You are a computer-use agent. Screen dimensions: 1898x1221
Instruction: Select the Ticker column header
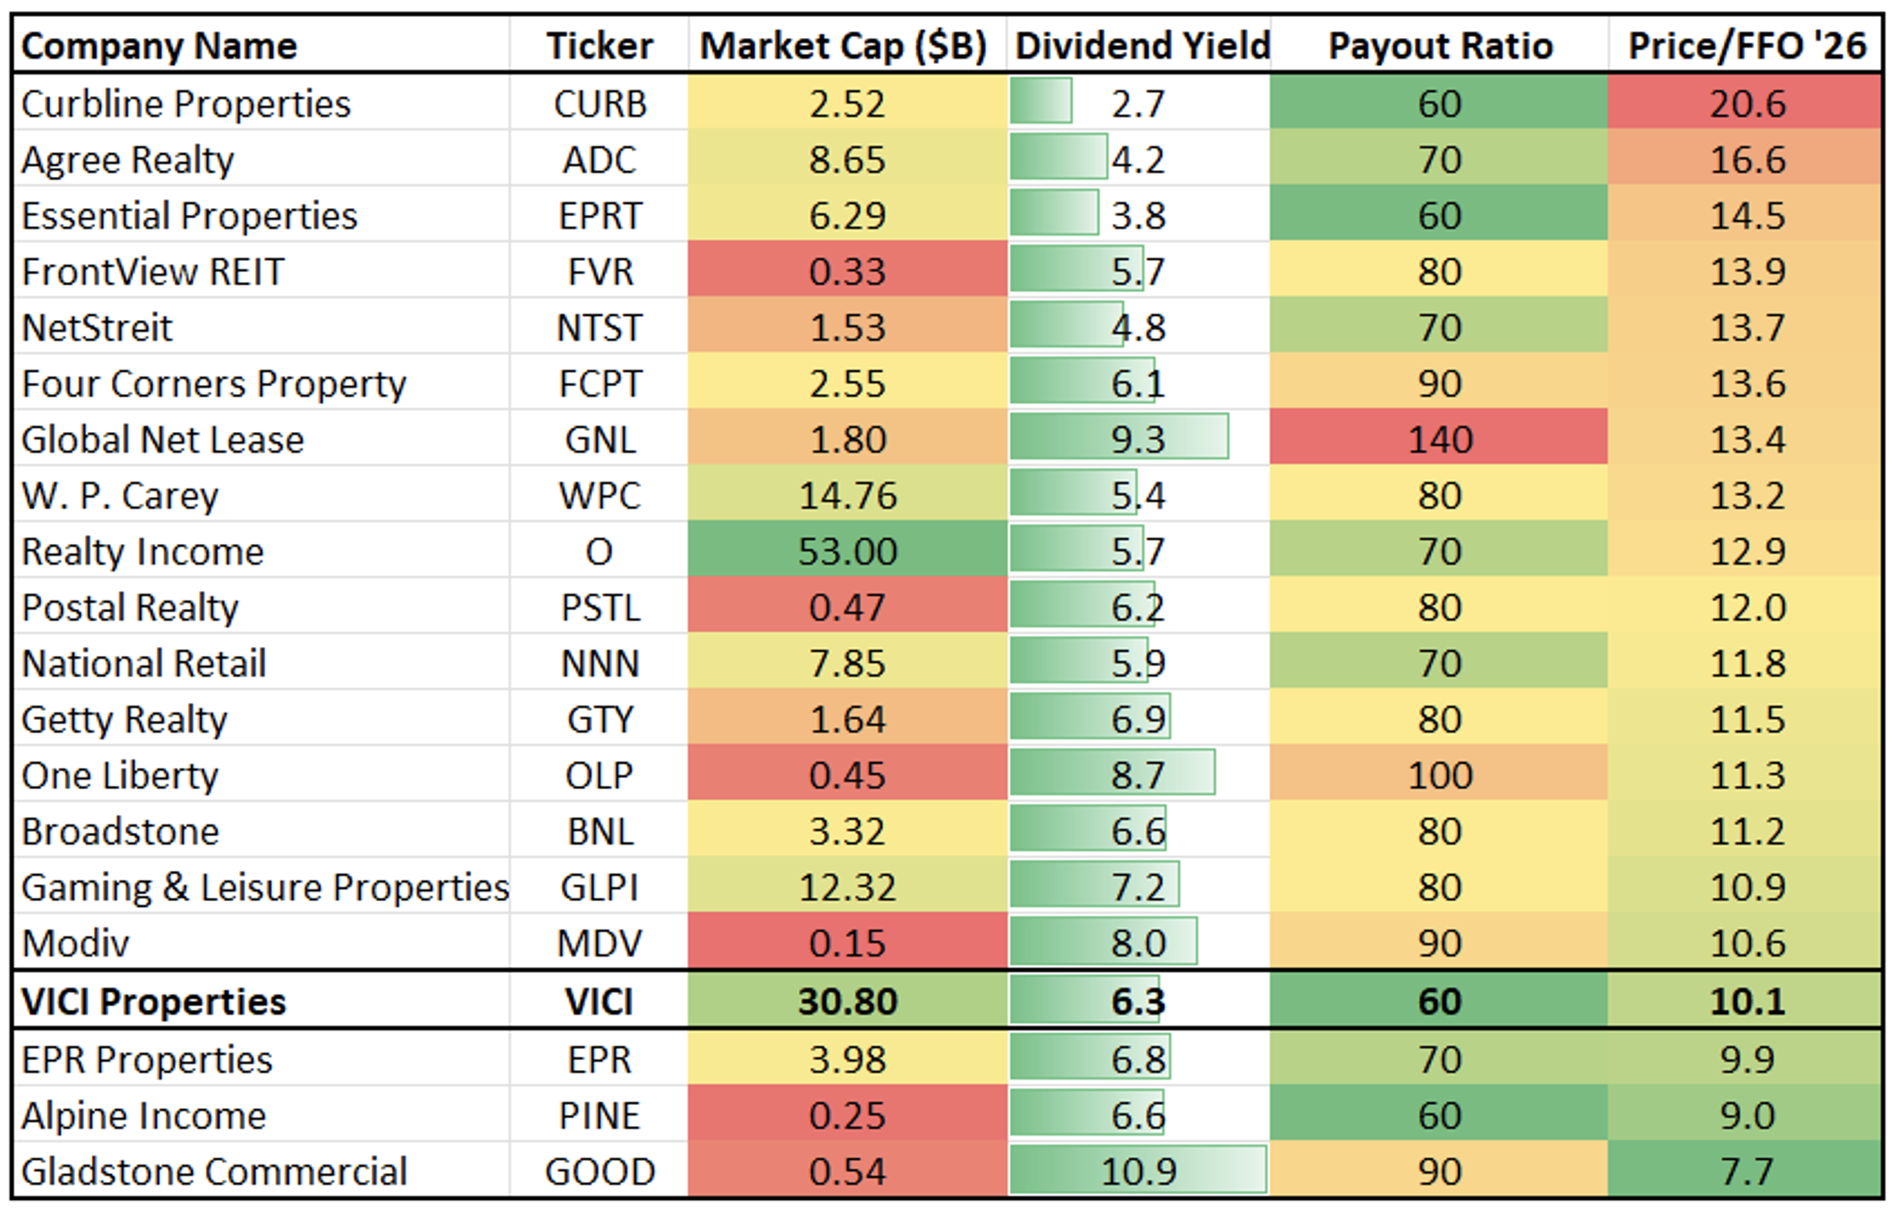pyautogui.click(x=600, y=45)
